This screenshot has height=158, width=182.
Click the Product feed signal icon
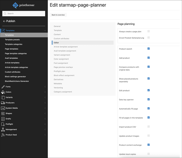tap(3, 135)
